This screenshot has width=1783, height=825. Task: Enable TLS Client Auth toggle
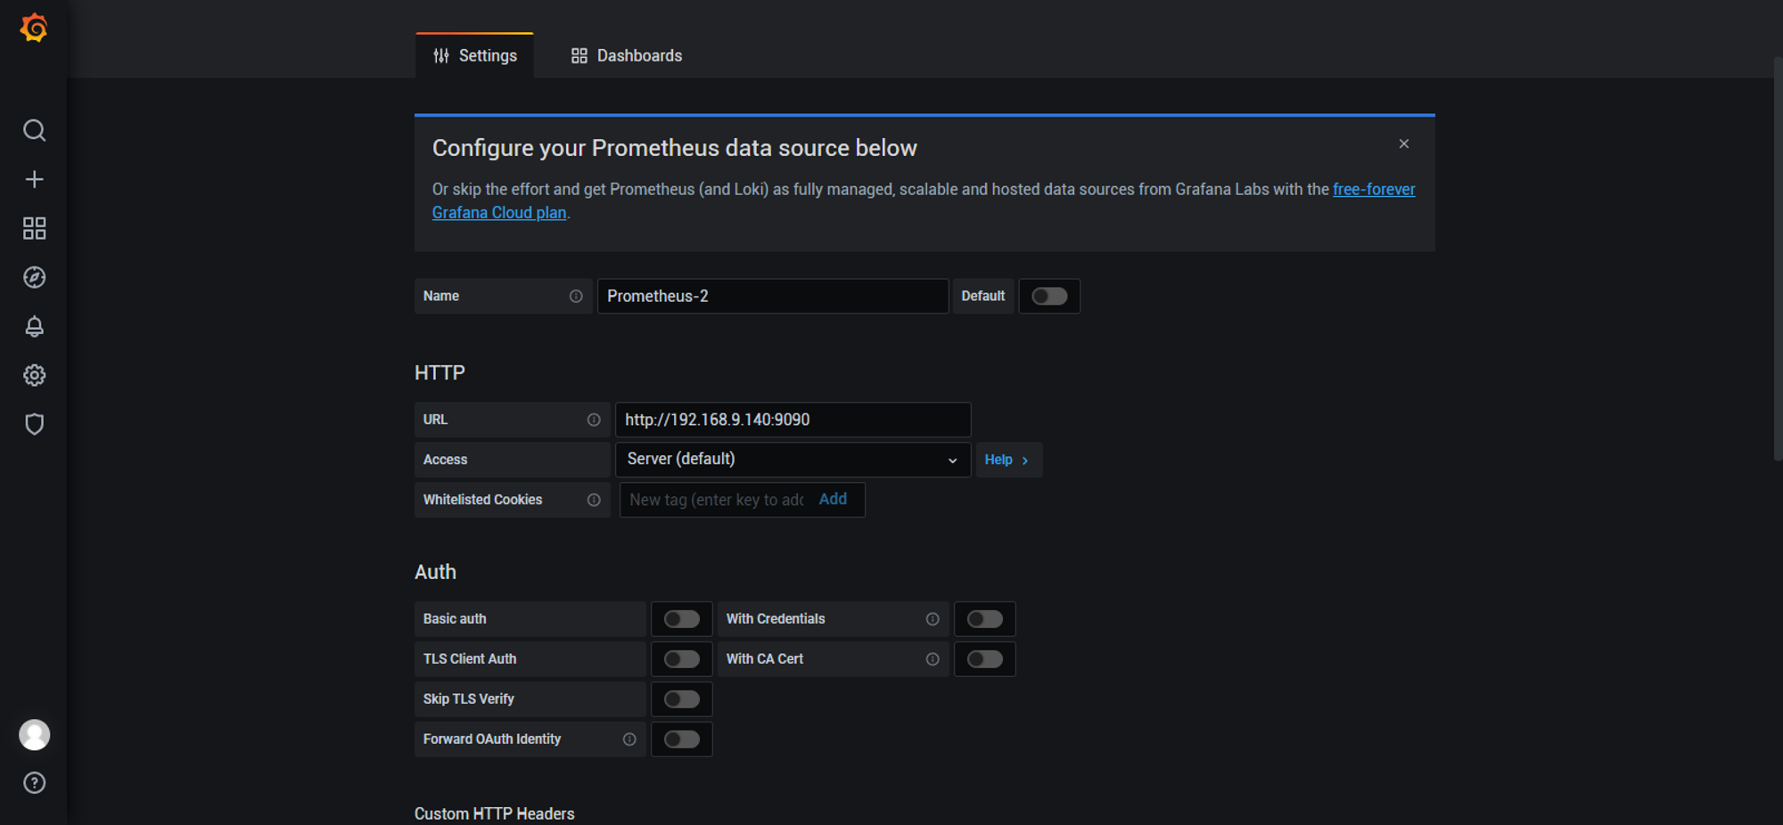pos(682,659)
